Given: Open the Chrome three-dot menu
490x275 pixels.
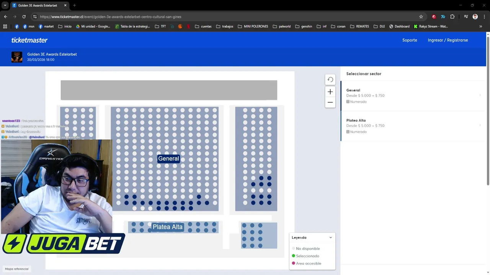Looking at the screenshot, I should [484, 17].
